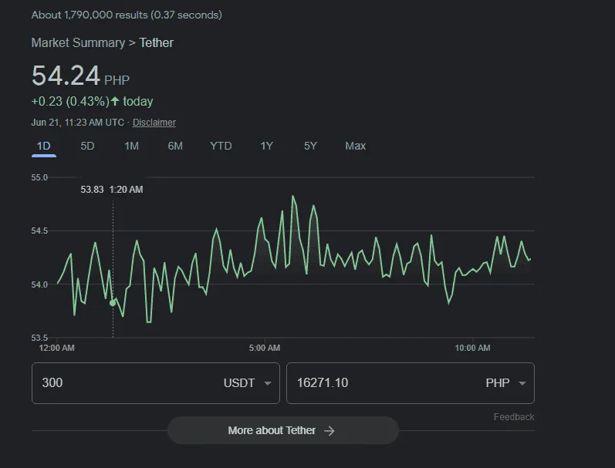Open the USDT currency dropdown

tap(248, 383)
